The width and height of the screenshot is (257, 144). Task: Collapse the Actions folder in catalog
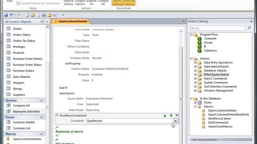(191, 59)
